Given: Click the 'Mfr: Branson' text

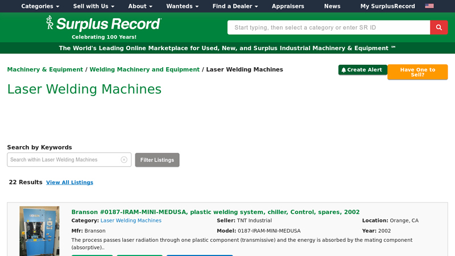Looking at the screenshot, I should point(89,231).
